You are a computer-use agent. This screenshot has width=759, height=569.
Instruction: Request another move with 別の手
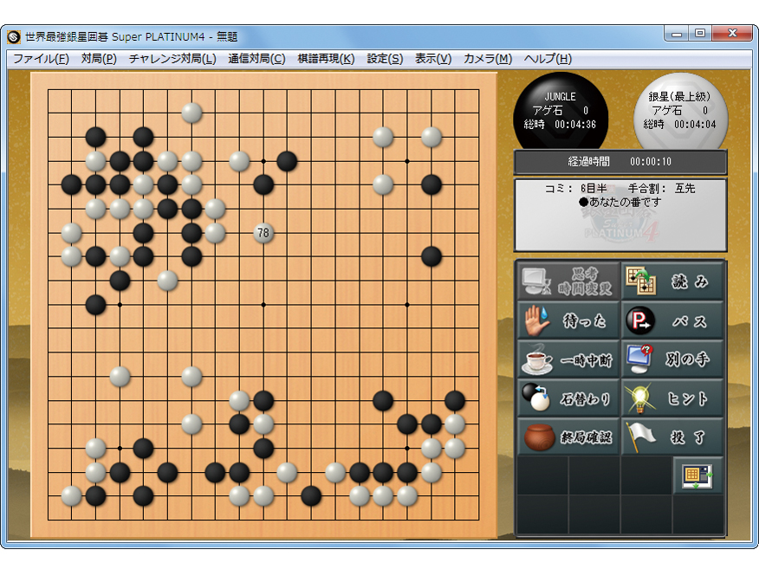pos(672,359)
